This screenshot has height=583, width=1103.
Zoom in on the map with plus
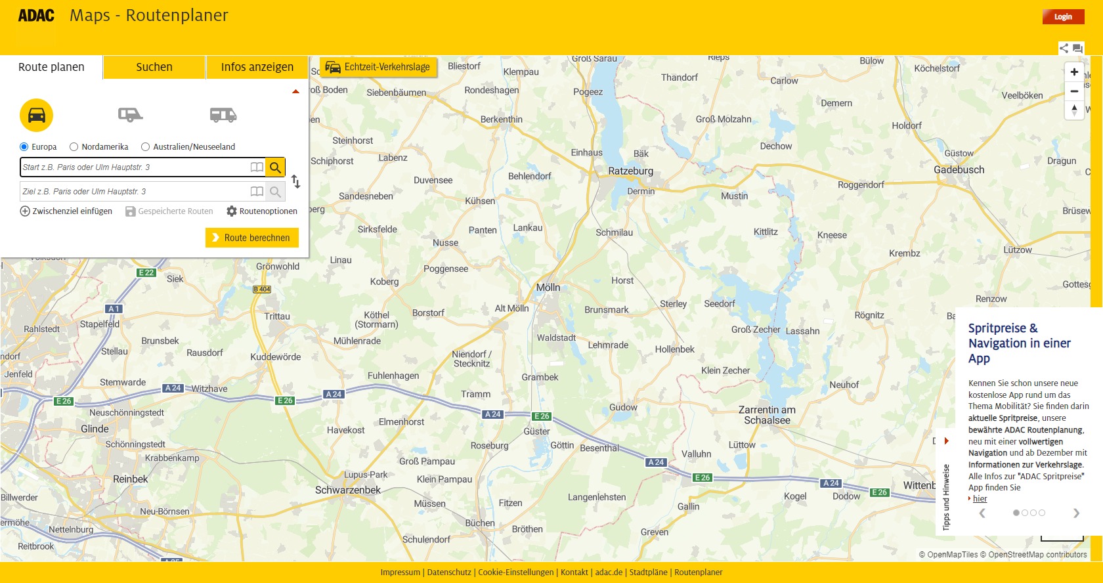tap(1074, 72)
